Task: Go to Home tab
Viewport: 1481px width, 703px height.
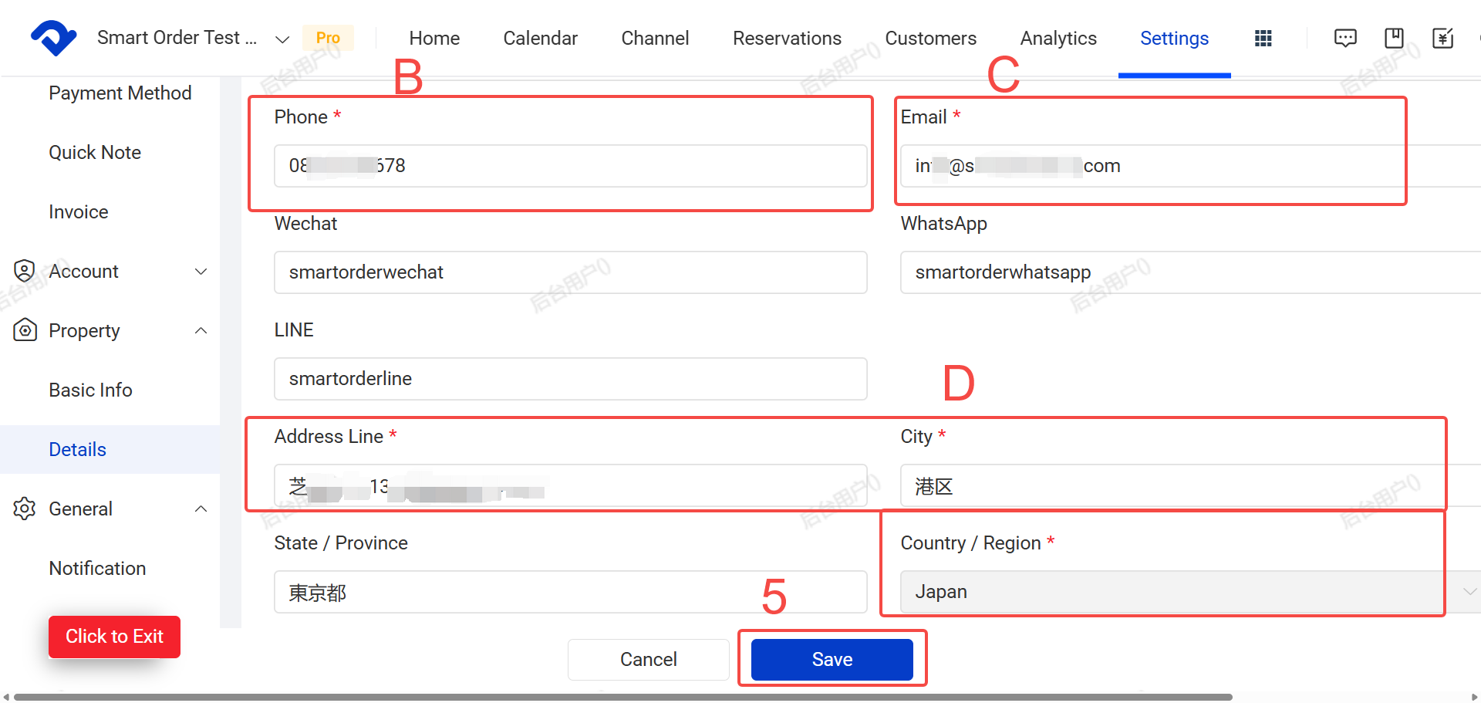Action: point(434,38)
